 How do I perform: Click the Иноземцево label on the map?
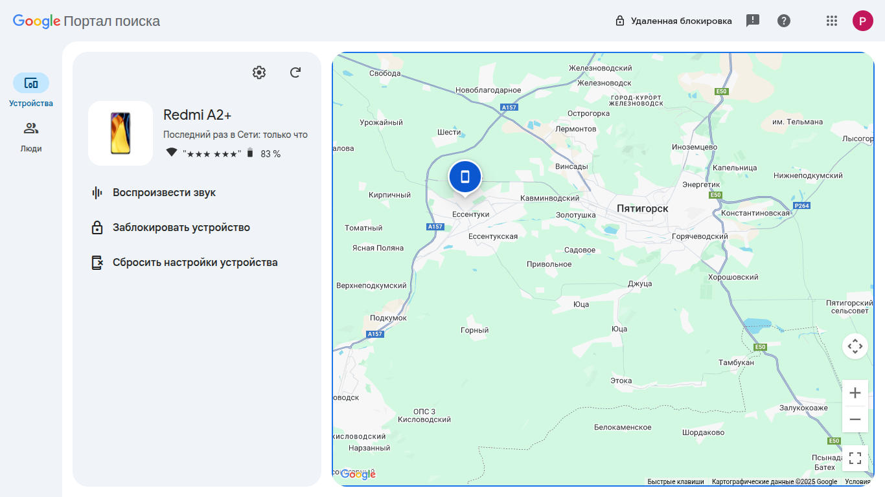695,148
